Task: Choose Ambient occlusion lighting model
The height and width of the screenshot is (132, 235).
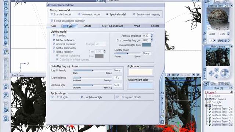Action: (x=54, y=44)
